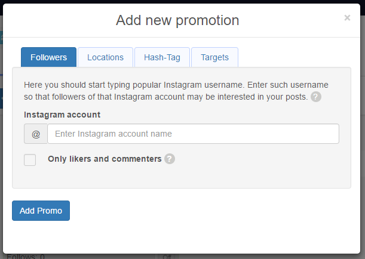This screenshot has height=259, width=365.
Task: Click the help icon beside Only likers and commenters
Action: [x=170, y=159]
